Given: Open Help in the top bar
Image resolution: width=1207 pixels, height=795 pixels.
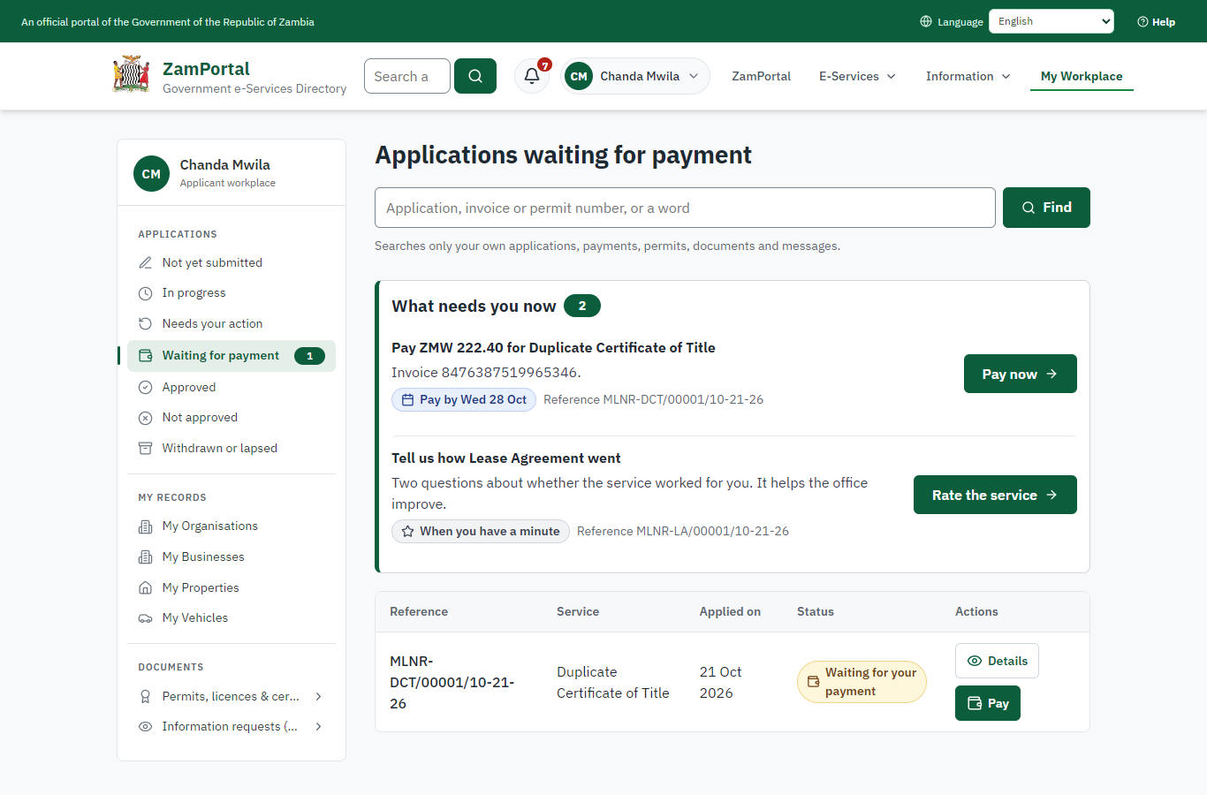Looking at the screenshot, I should click(x=1157, y=21).
